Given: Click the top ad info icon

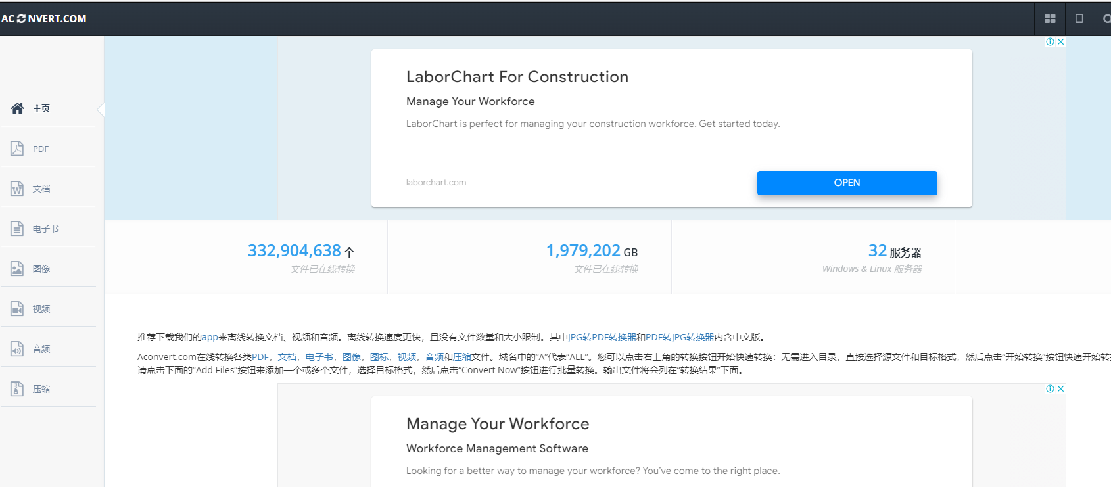Looking at the screenshot, I should [1050, 42].
